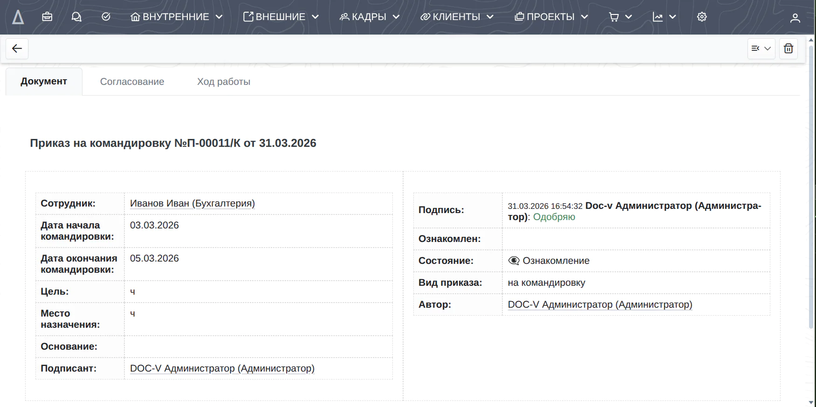Click the triangle logo icon
This screenshot has width=816, height=407.
click(18, 17)
